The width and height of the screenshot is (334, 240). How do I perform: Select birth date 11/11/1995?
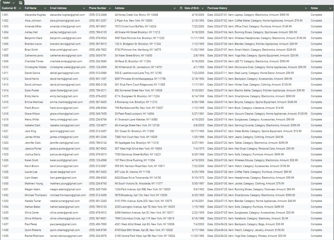197,38
